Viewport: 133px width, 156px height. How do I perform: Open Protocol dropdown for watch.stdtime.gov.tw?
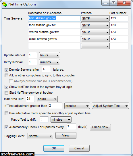click(x=95, y=32)
